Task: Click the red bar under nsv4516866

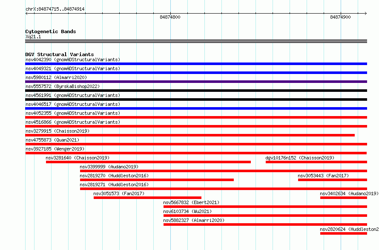Action: point(196,126)
